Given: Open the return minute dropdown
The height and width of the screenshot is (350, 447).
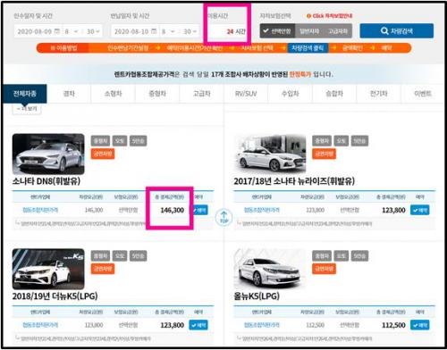Looking at the screenshot, I should [190, 31].
